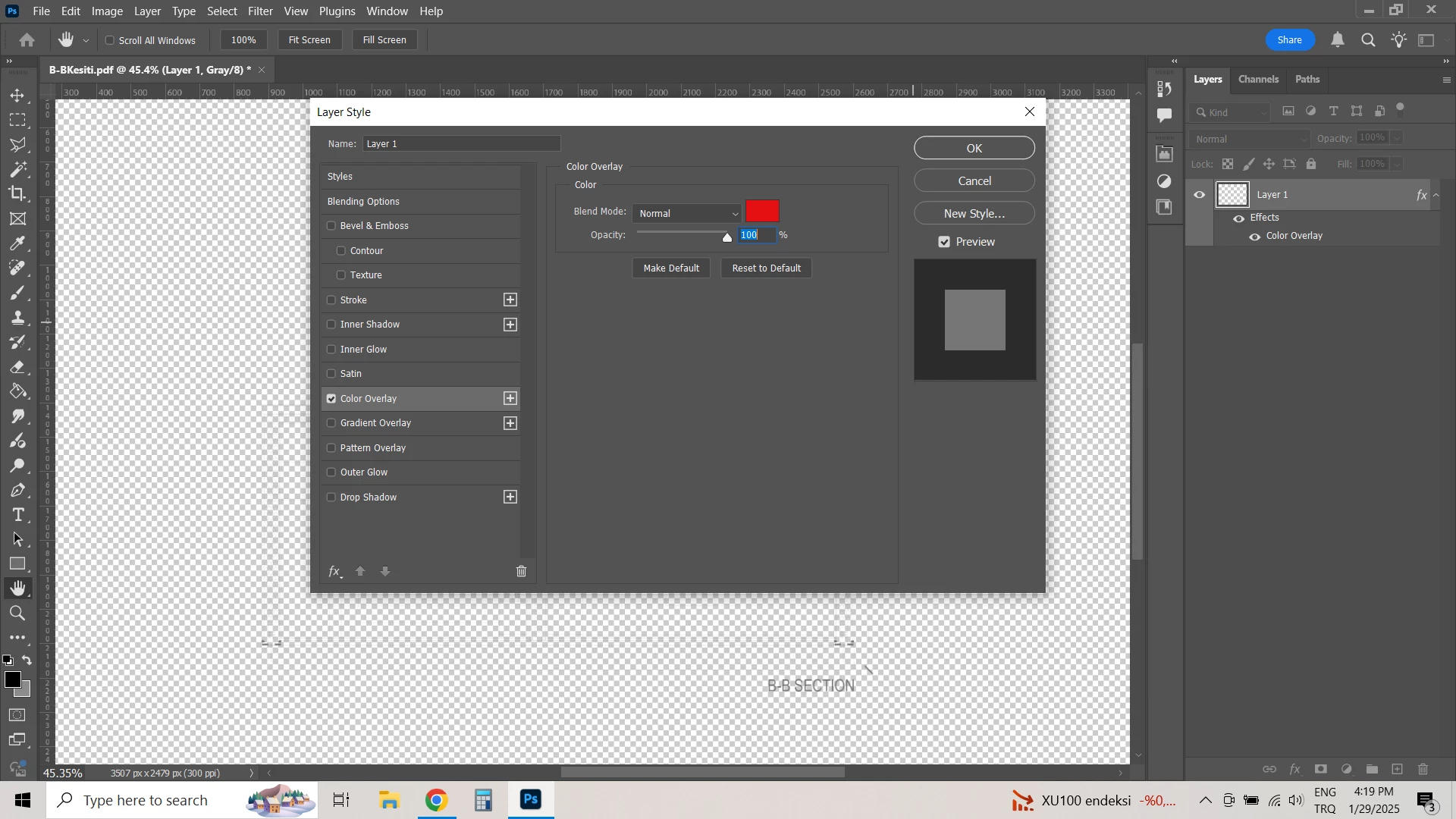Open the layer blending mode Normal dropdown
1456x819 pixels.
(1248, 140)
